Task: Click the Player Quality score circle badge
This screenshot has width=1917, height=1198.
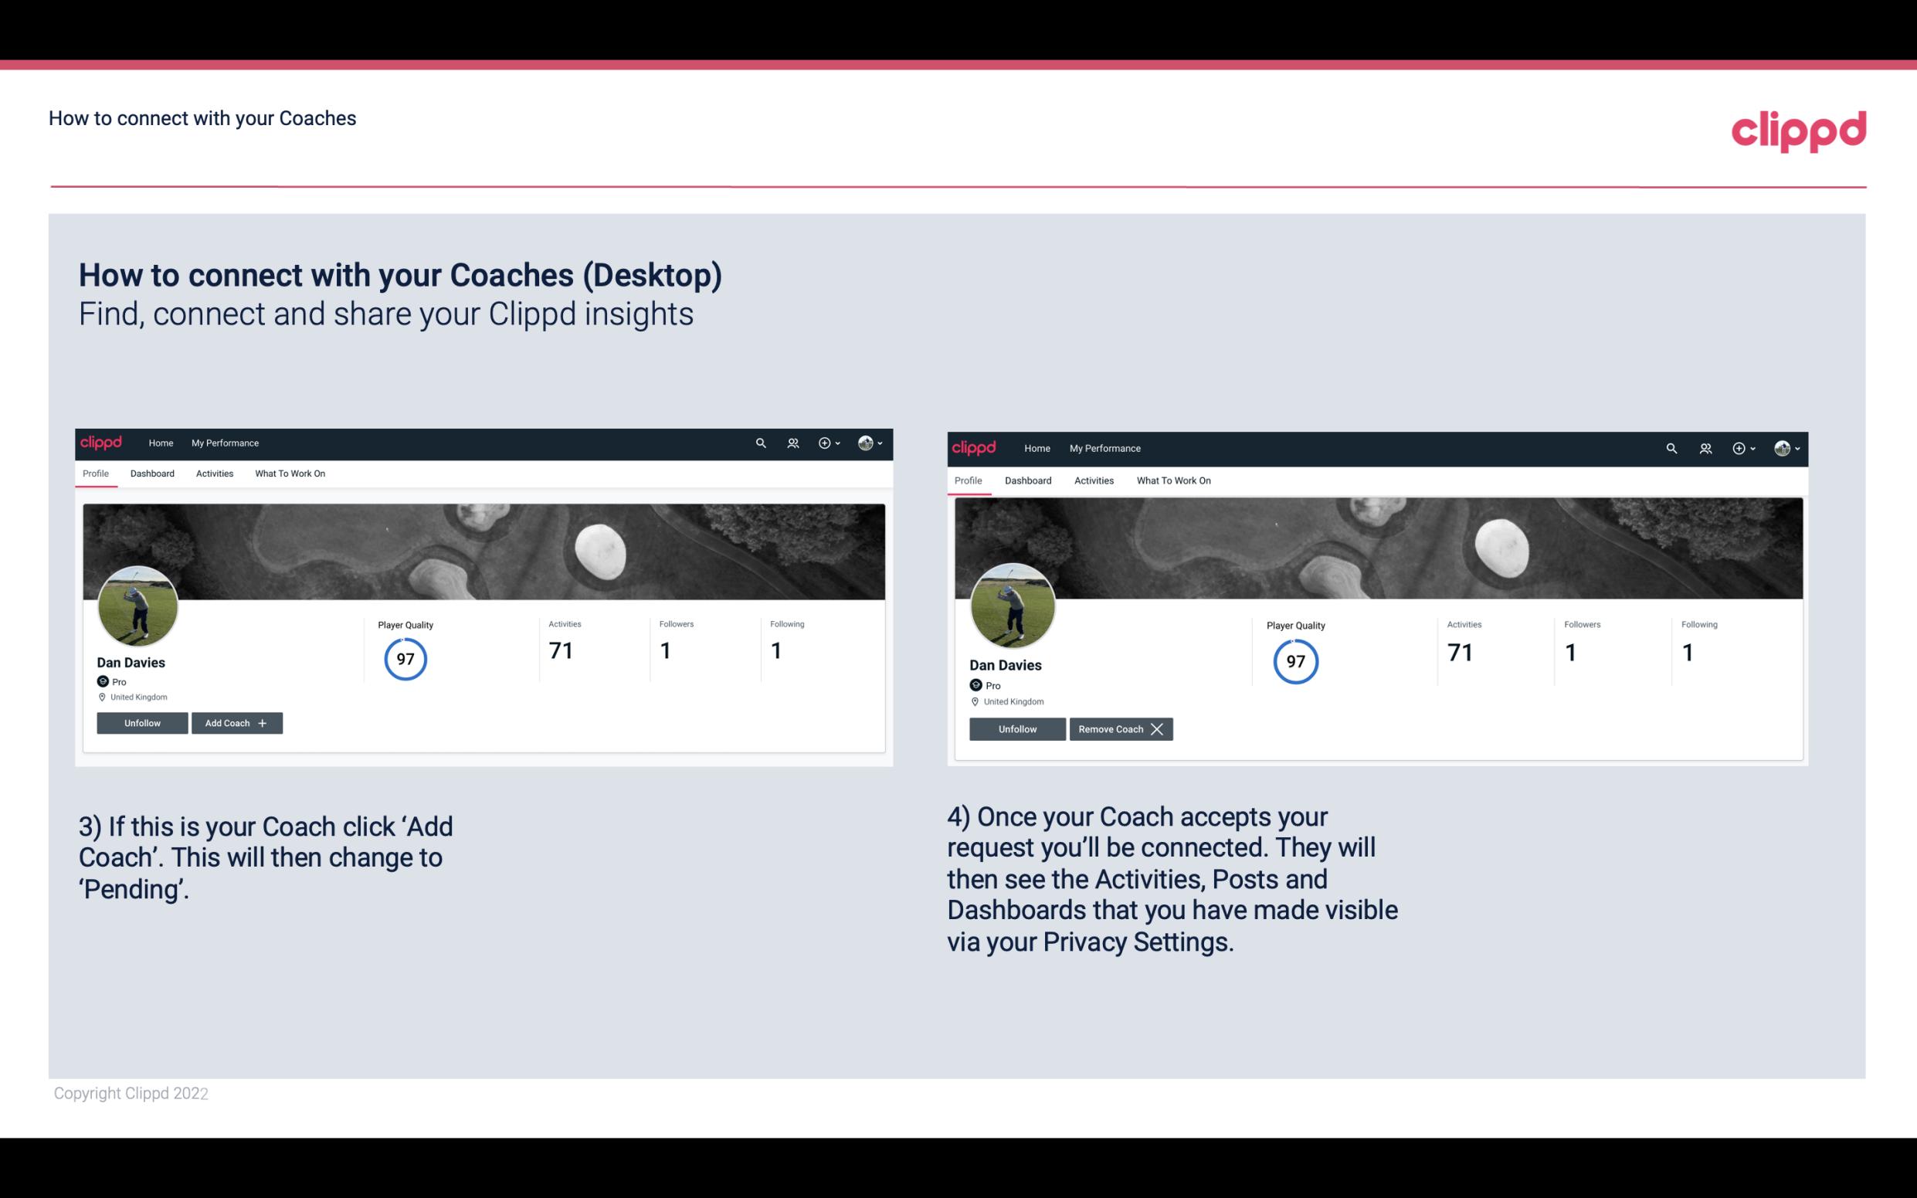Action: (x=403, y=658)
